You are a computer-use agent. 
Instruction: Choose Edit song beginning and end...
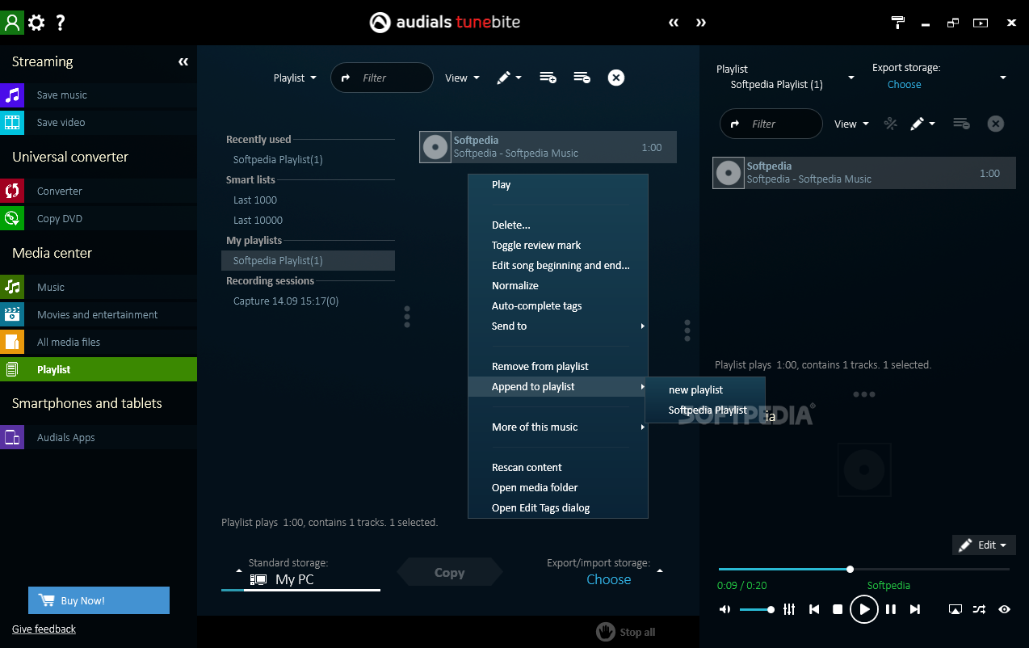558,266
